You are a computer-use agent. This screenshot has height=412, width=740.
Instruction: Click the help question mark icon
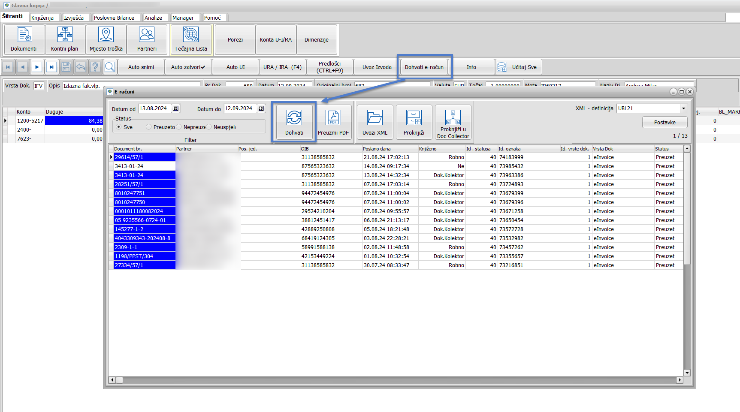(95, 67)
